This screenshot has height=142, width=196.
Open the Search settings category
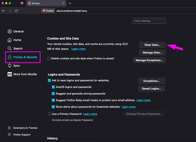point(15,48)
